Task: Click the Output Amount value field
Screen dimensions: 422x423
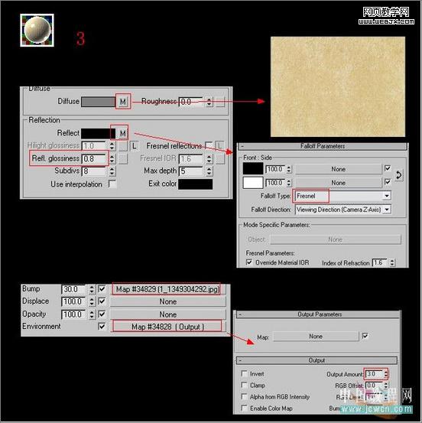Action: click(x=375, y=374)
